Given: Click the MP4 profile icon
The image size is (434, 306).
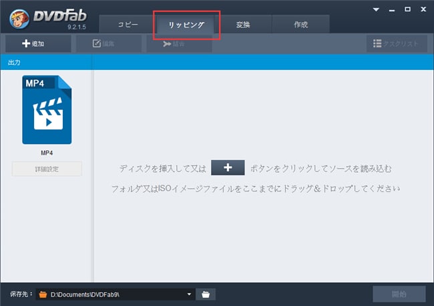Looking at the screenshot, I should point(47,110).
